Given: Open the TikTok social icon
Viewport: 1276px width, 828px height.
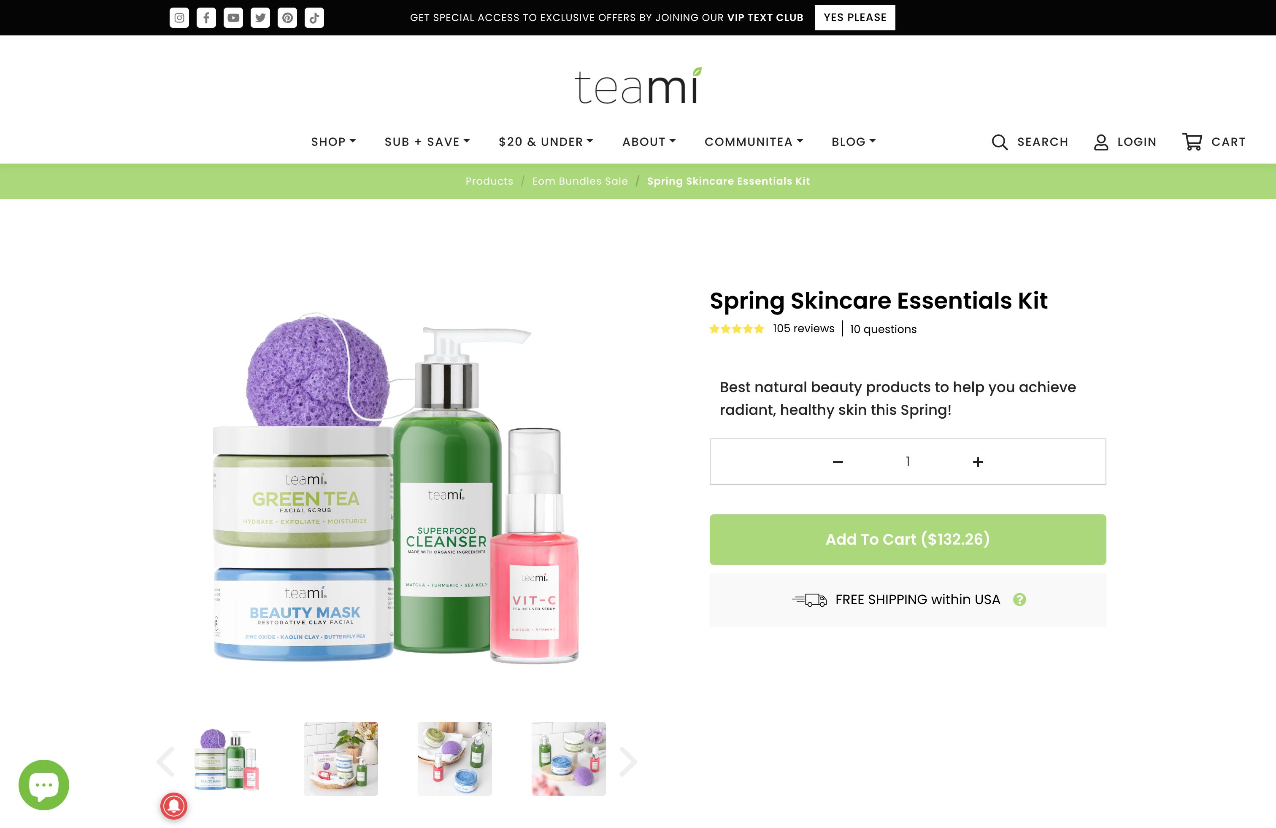Looking at the screenshot, I should (x=314, y=18).
